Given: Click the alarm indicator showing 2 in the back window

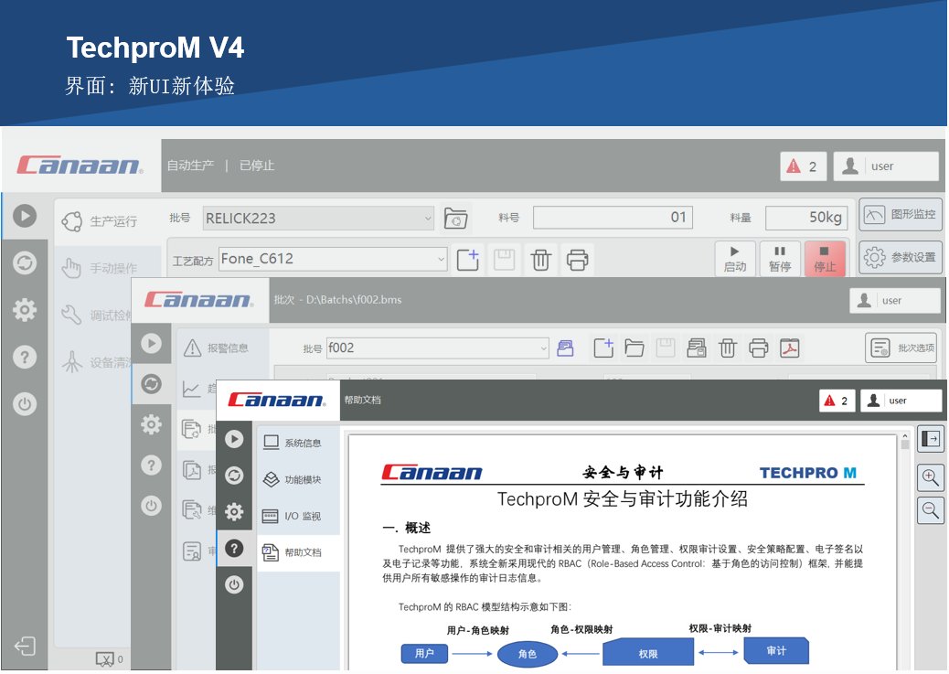Looking at the screenshot, I should [803, 166].
